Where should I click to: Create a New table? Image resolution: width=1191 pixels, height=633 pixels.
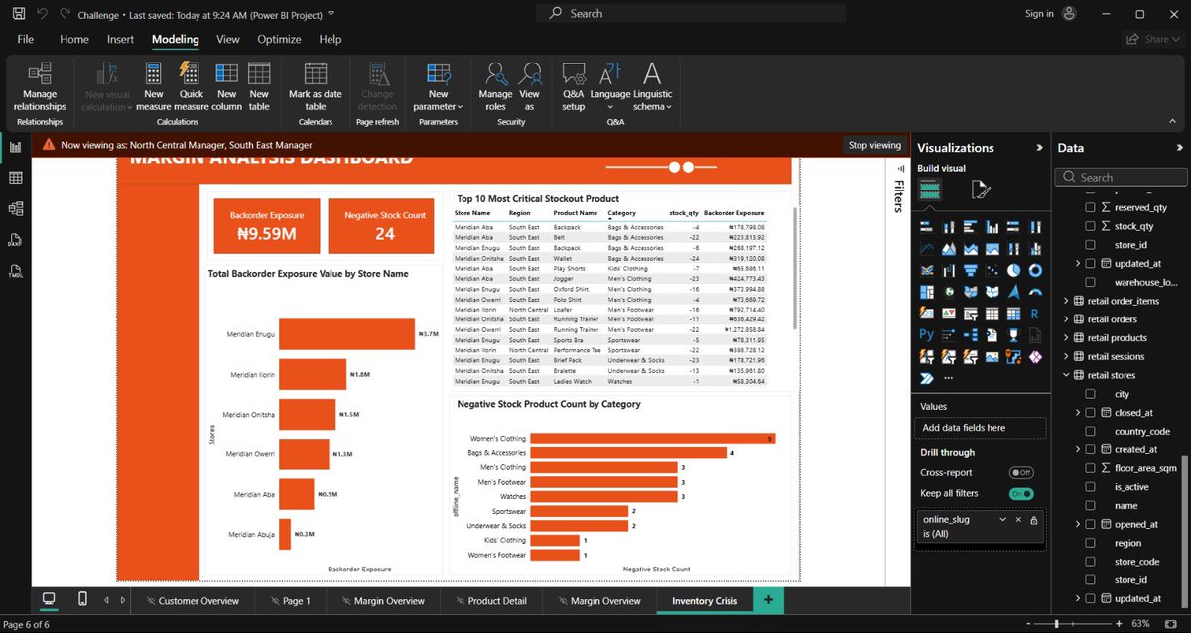click(x=259, y=87)
